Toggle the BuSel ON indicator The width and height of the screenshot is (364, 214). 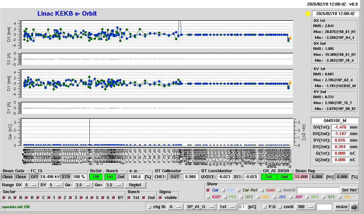(x=96, y=177)
